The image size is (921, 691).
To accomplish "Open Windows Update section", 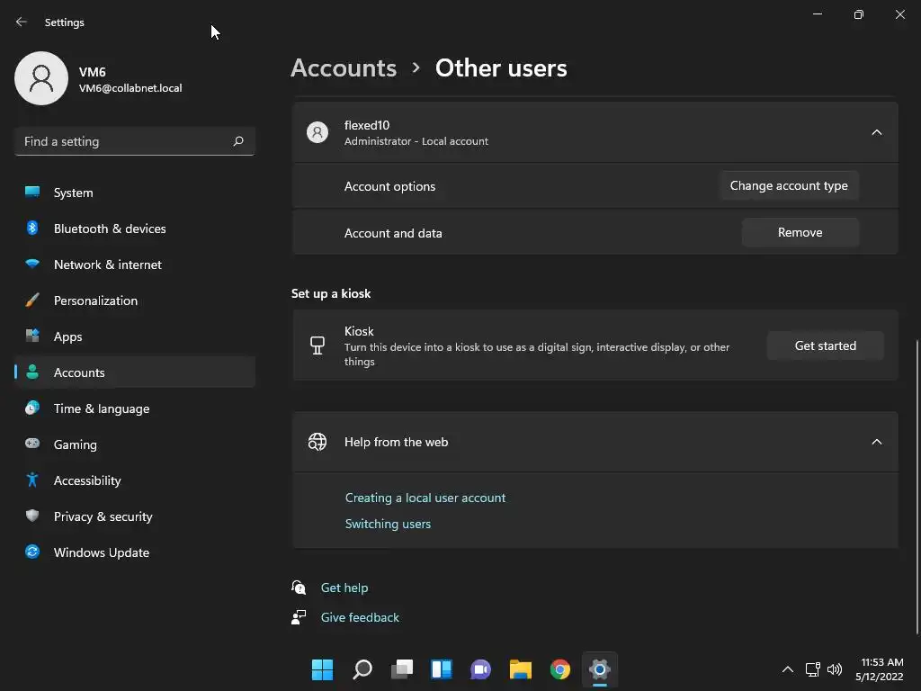I will pos(135,552).
